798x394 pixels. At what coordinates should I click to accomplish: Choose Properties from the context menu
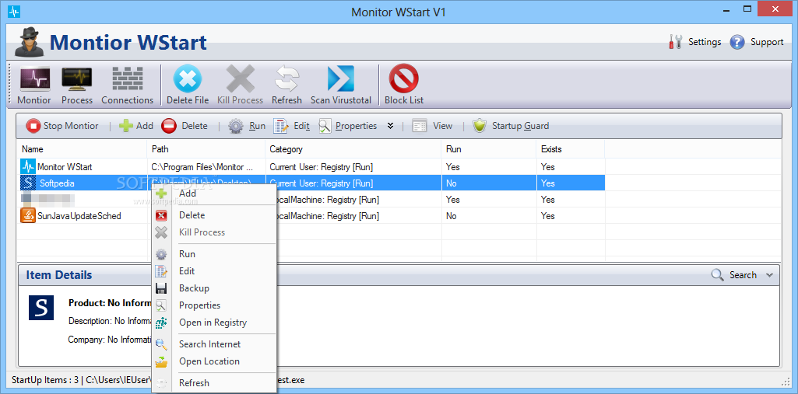pos(214,305)
